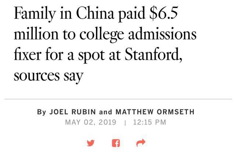
Task: Click the word China in the headline
Action: [95, 13]
